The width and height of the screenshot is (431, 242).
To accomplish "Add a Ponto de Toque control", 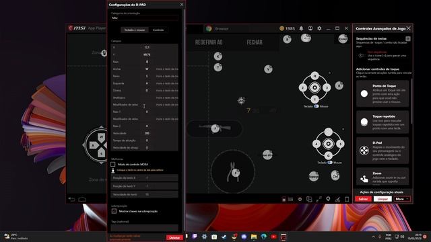I will pyautogui.click(x=383, y=93).
